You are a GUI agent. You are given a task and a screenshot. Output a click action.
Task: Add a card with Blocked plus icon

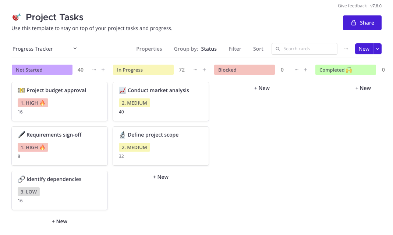[305, 70]
